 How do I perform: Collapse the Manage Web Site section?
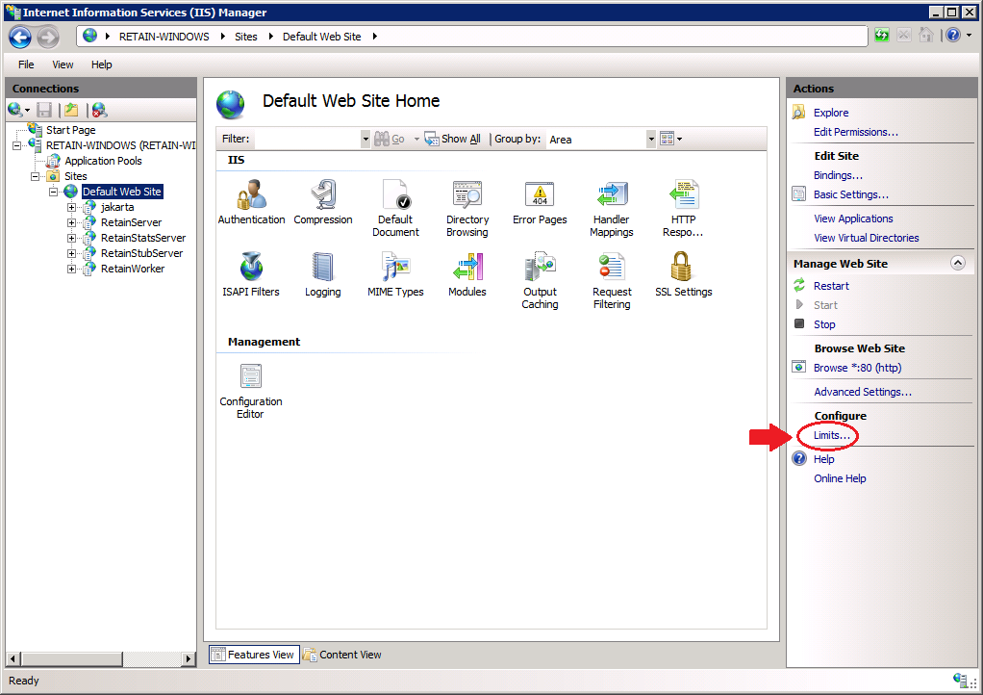click(958, 263)
